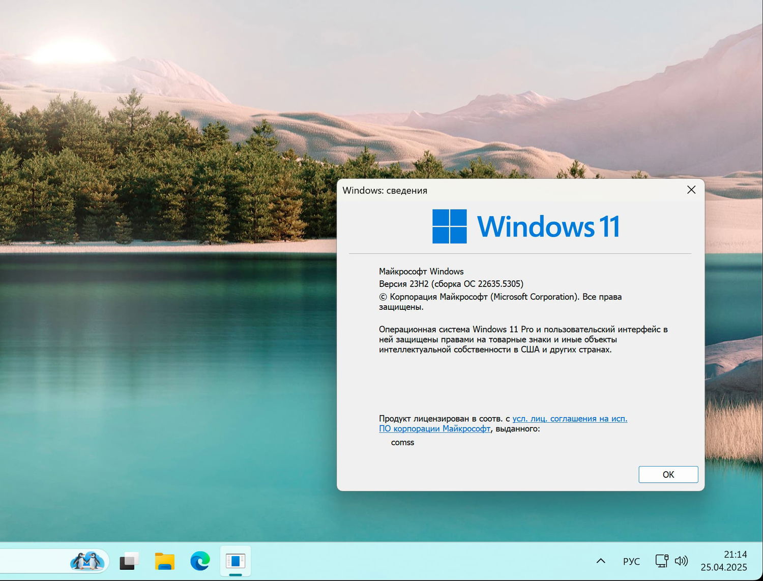Click the "Версия 23H2 (сборка ОС 22635.5305)" text
Image resolution: width=763 pixels, height=581 pixels.
pos(451,284)
